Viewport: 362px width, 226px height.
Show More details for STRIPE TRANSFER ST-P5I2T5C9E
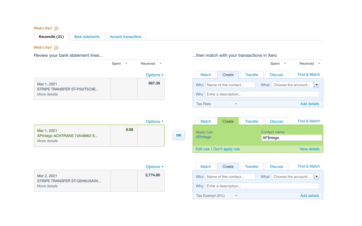47,94
